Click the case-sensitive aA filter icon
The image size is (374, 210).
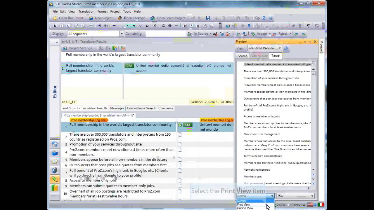215,34
